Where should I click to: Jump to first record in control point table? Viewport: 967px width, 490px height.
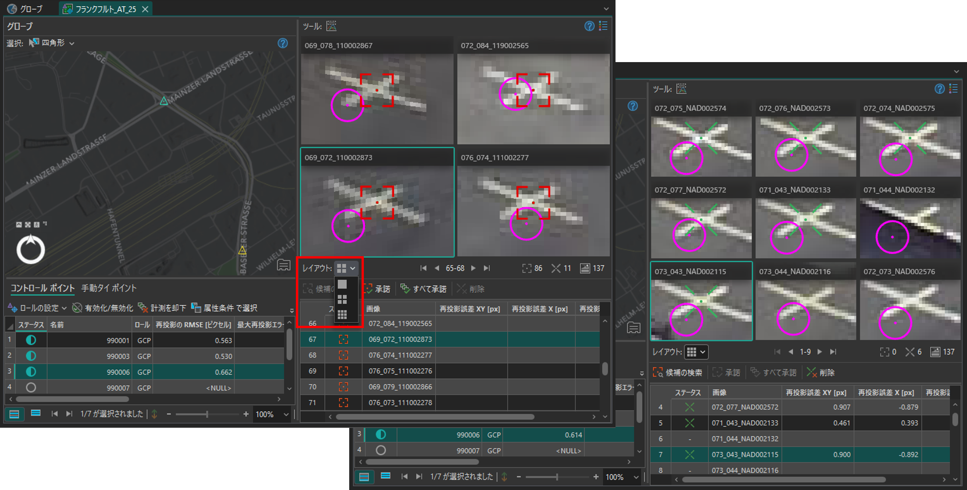pos(55,414)
